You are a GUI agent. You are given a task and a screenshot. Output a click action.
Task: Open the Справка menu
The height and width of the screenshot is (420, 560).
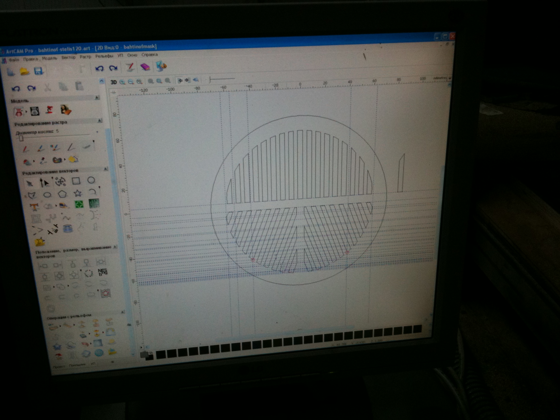[x=150, y=55]
